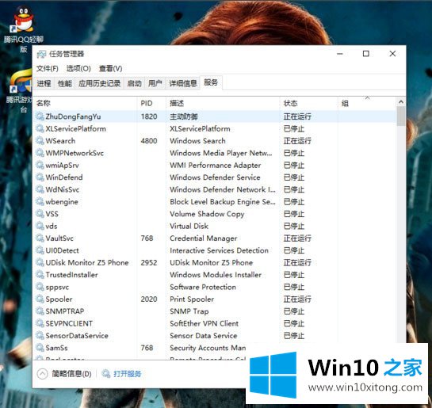432x408 pixels.
Task: Click the Task Manager title bar icon
Action: click(x=41, y=54)
